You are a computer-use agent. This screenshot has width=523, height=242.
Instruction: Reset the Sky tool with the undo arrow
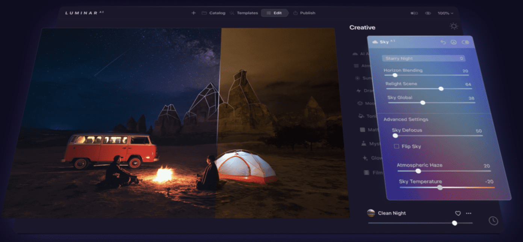pos(443,42)
